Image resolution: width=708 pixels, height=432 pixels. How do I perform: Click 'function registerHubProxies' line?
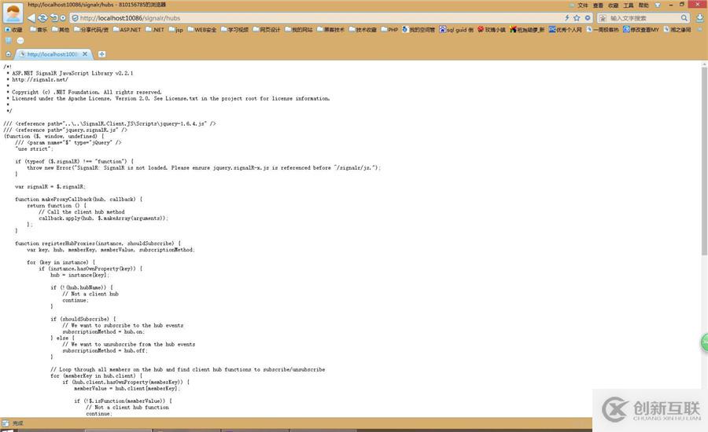(98, 243)
